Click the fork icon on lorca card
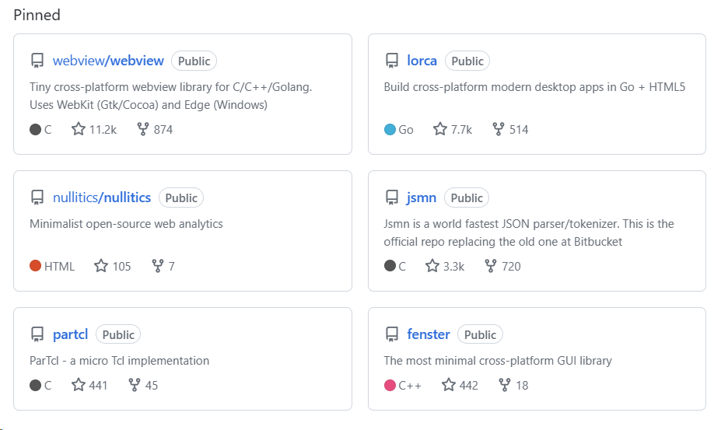Image resolution: width=714 pixels, height=430 pixels. [499, 129]
